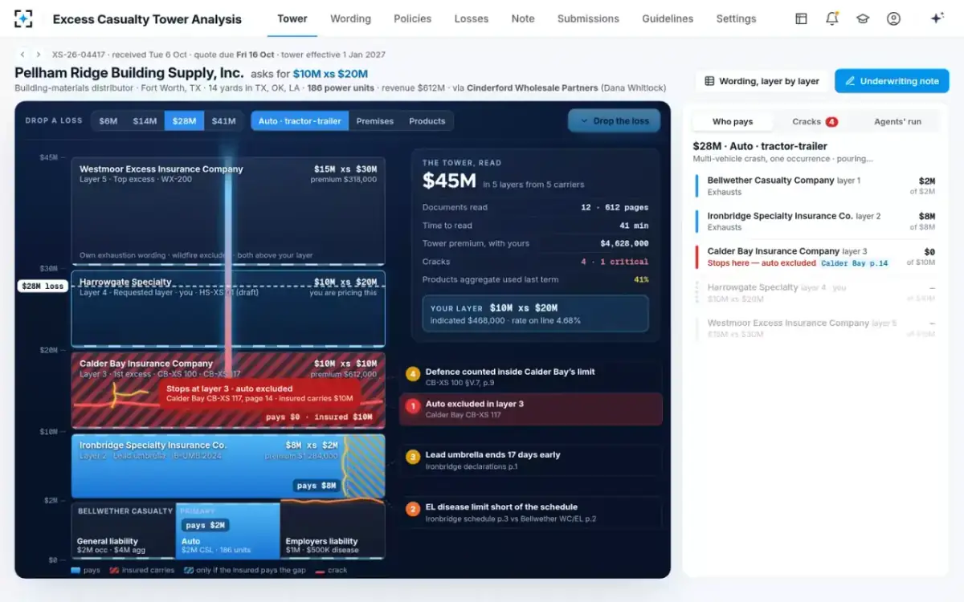This screenshot has height=602, width=964.
Task: Click the $10M xs $20M ask in header
Action: tap(330, 73)
